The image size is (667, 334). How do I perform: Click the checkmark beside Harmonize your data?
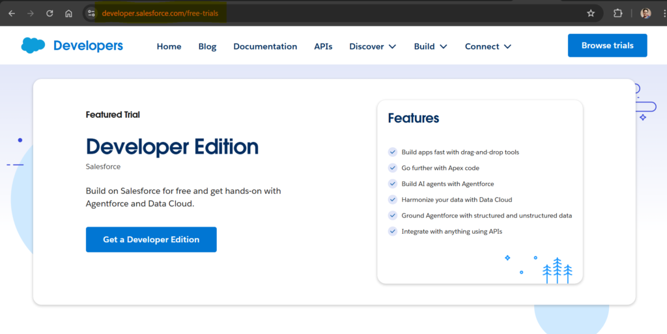pos(393,200)
